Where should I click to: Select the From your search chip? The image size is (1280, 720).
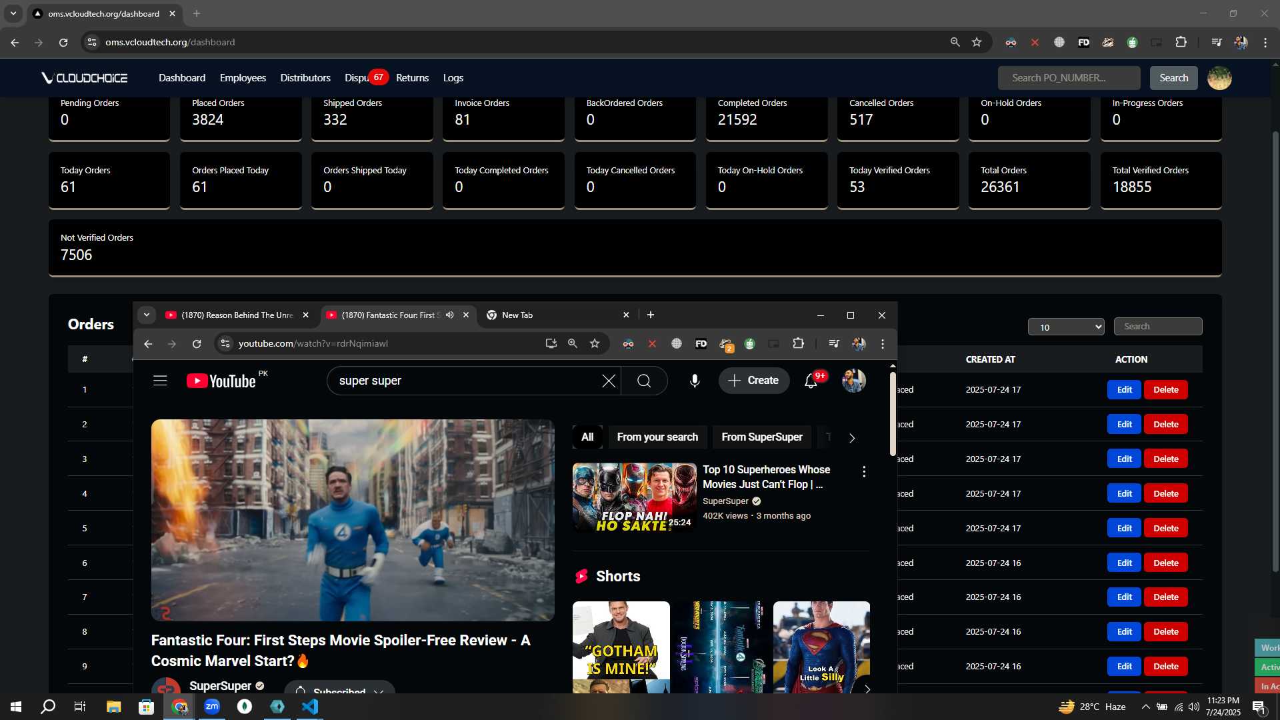657,437
